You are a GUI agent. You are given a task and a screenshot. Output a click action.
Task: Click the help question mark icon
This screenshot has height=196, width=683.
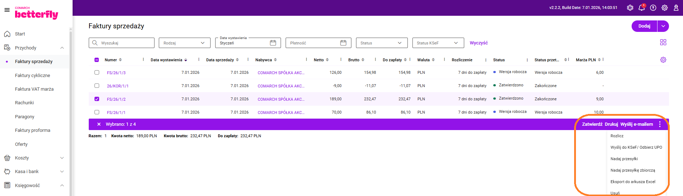click(653, 8)
